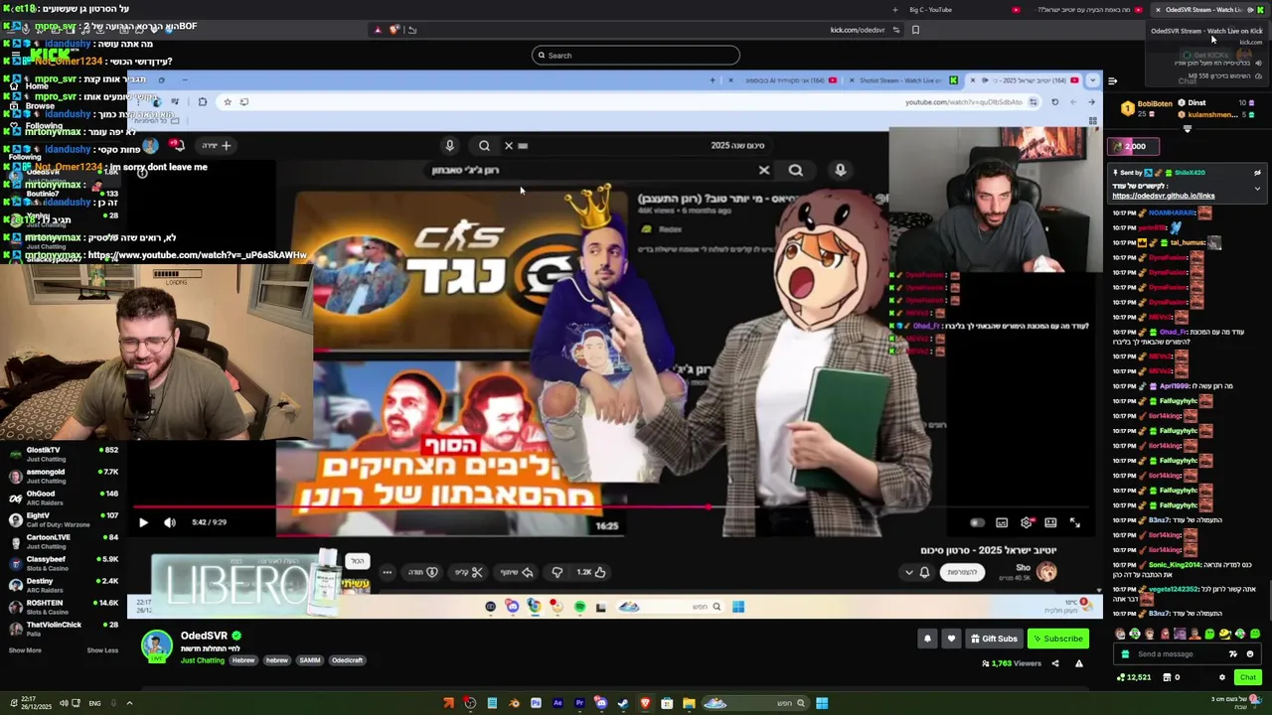Click the YouTube voice search microphone
The height and width of the screenshot is (715, 1272).
pyautogui.click(x=450, y=146)
